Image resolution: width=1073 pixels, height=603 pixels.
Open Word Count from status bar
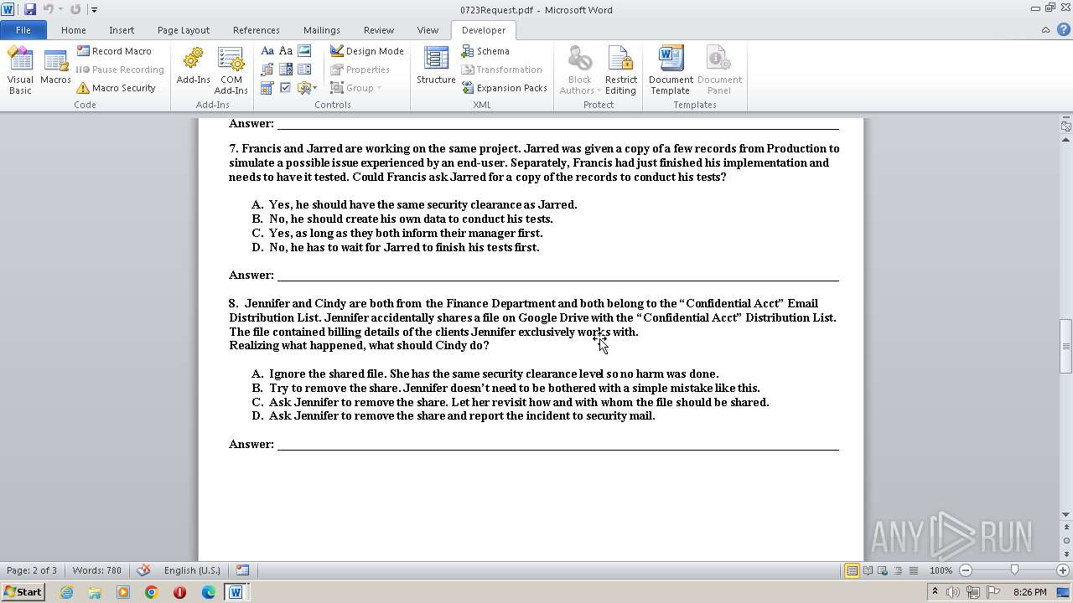97,570
